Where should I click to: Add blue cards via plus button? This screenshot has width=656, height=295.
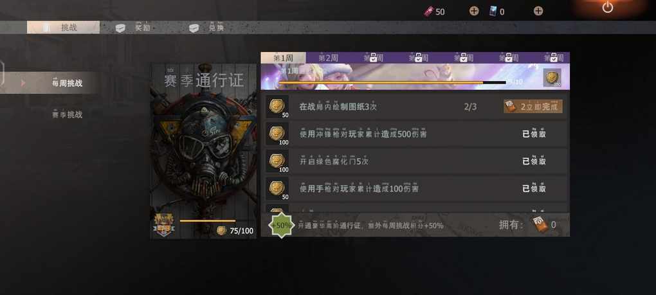click(x=538, y=11)
